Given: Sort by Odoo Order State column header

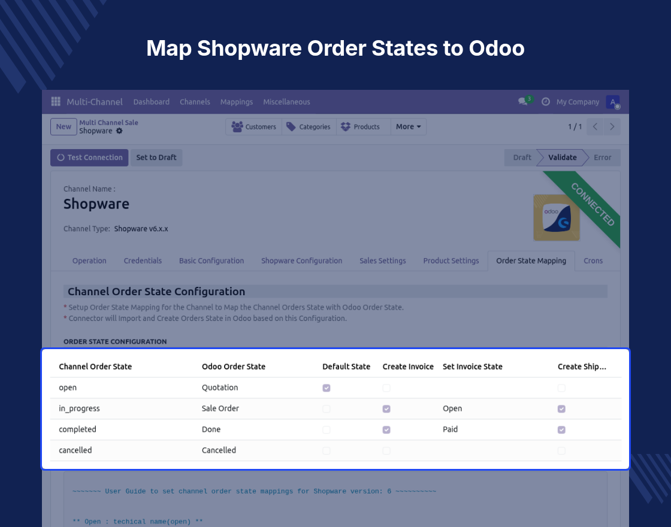Looking at the screenshot, I should [x=234, y=367].
